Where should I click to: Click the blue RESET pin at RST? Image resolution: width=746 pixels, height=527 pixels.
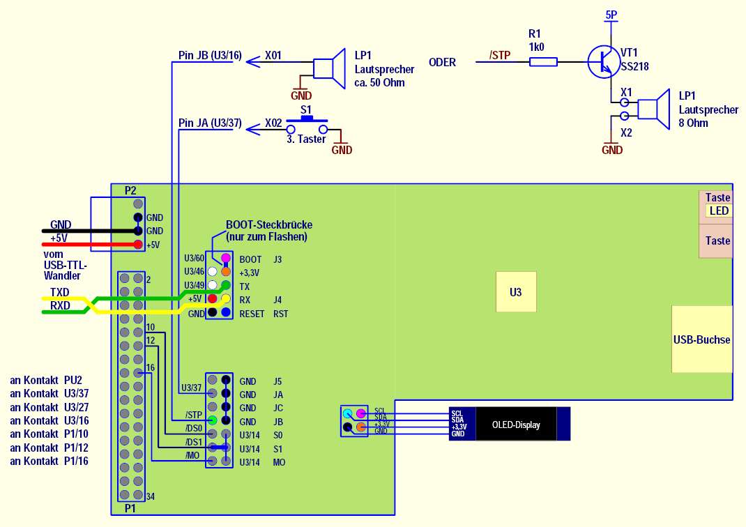pos(225,313)
